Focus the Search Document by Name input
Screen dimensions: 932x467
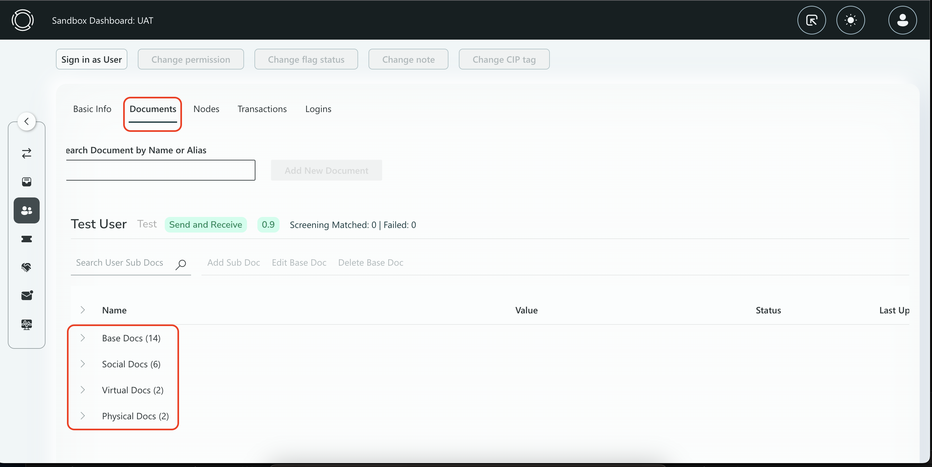click(x=161, y=170)
